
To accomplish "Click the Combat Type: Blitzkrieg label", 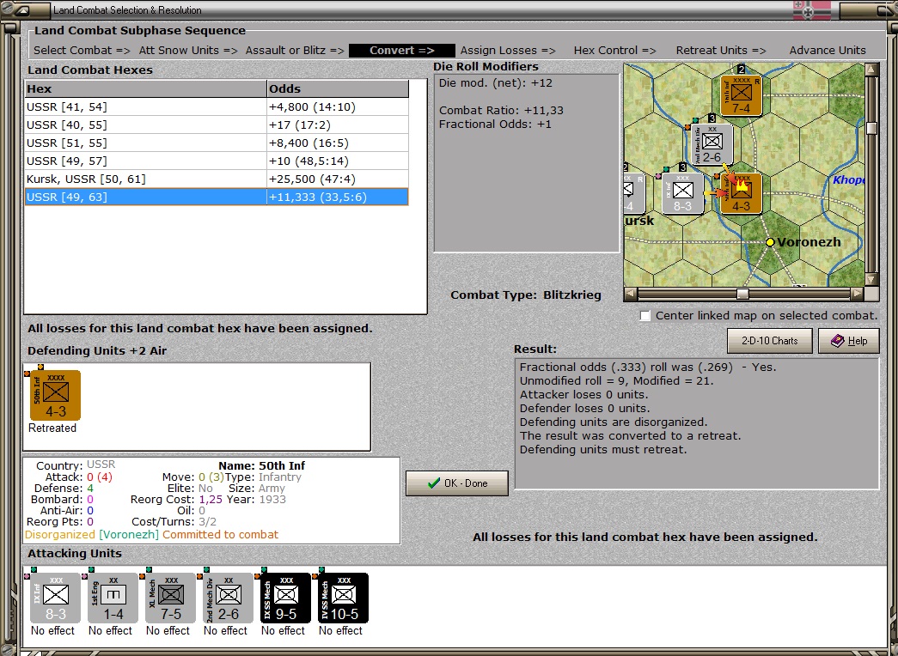I will point(526,295).
